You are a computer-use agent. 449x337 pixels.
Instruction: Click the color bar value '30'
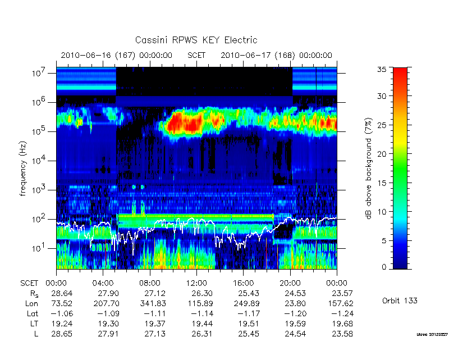(382, 95)
